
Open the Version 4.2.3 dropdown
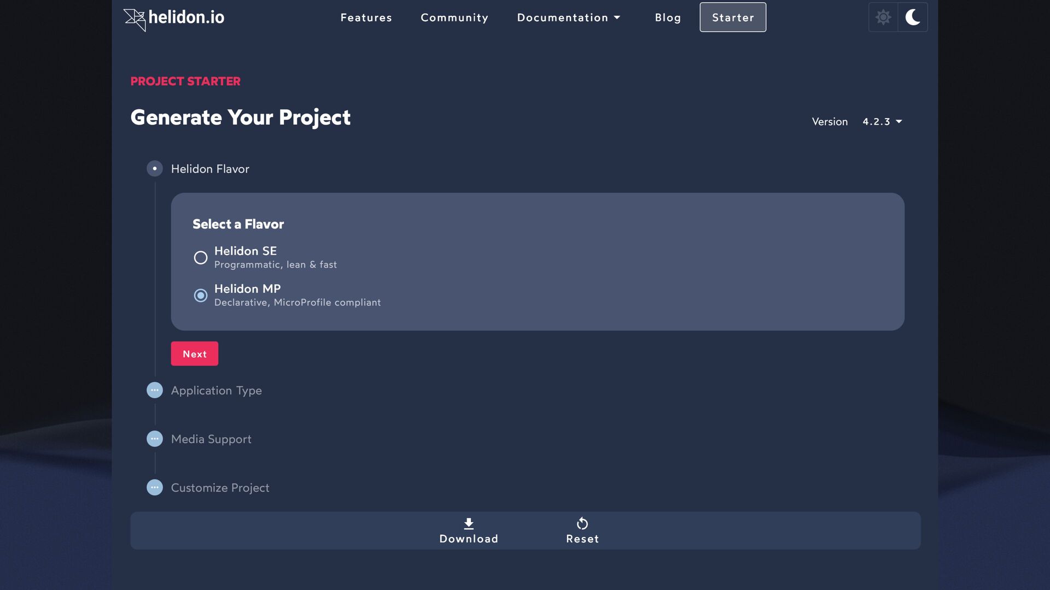[x=882, y=122]
